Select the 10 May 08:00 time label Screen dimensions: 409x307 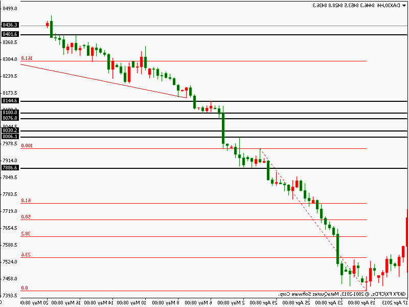131,303
